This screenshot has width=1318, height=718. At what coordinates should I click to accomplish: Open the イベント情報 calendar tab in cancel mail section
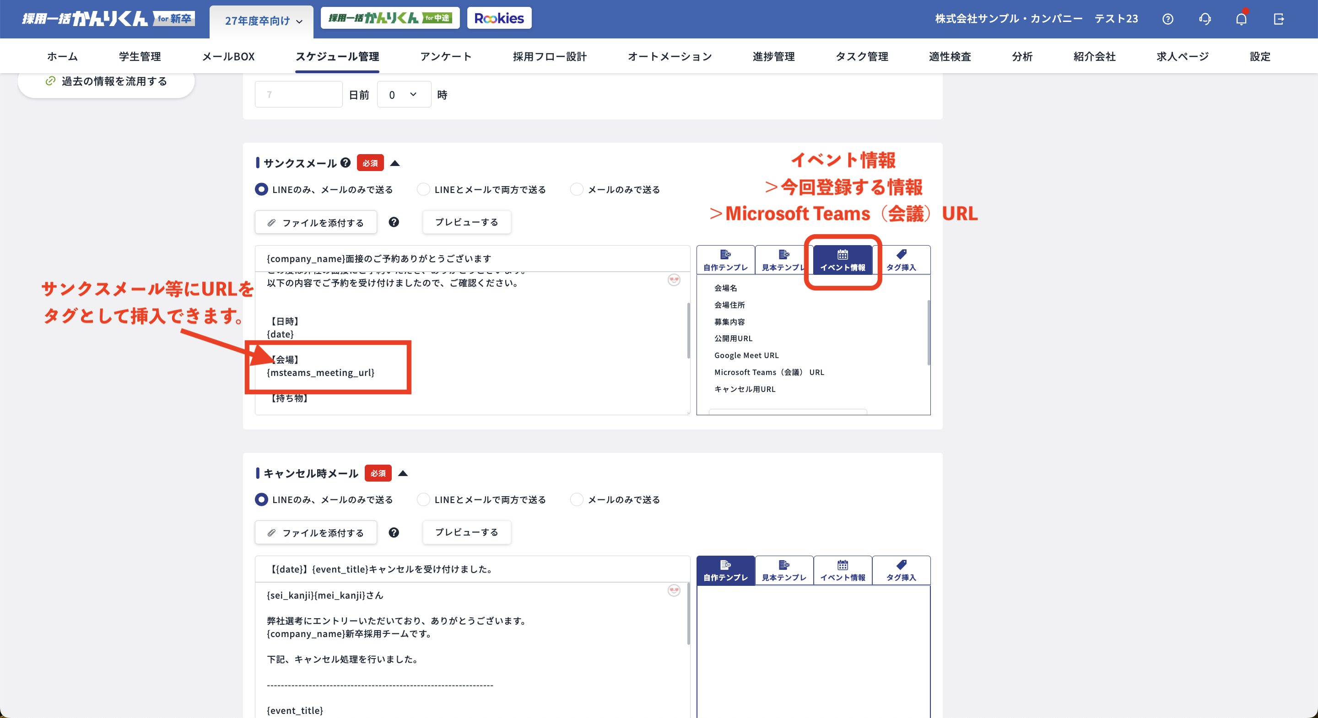coord(843,570)
